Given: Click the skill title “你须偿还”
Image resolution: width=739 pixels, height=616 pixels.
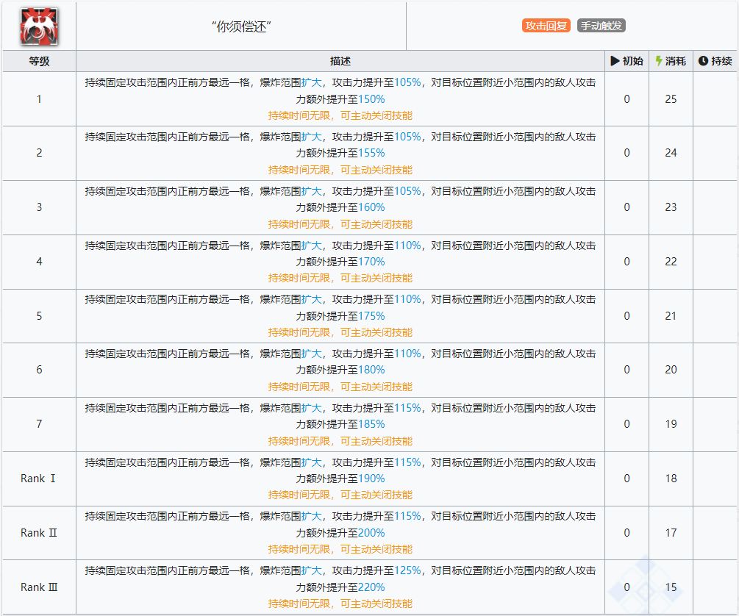Looking at the screenshot, I should [x=241, y=26].
